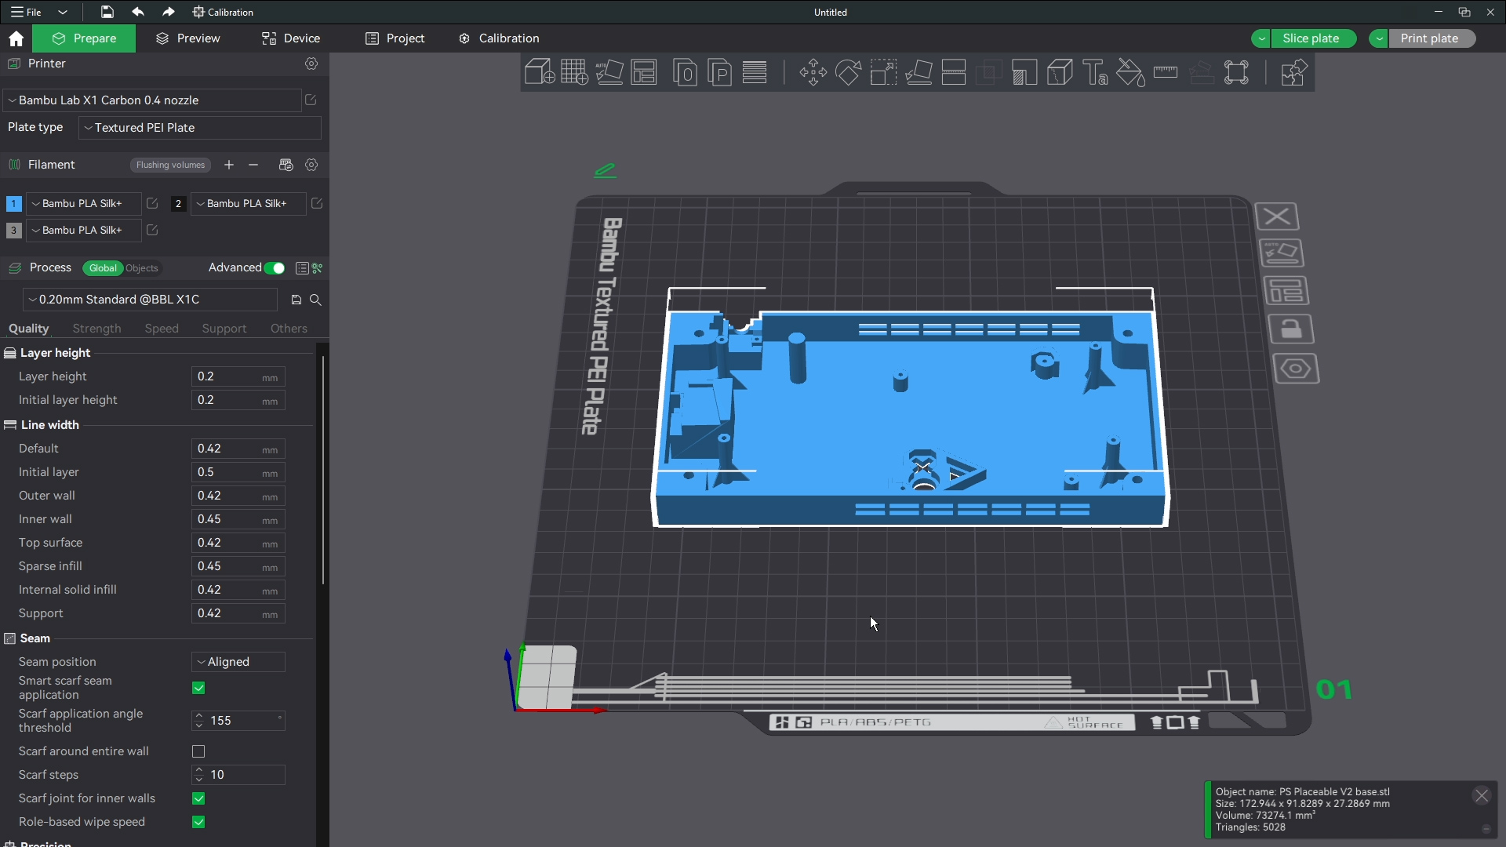Click the Assembly view puzzle icon
The width and height of the screenshot is (1506, 847).
1293,72
